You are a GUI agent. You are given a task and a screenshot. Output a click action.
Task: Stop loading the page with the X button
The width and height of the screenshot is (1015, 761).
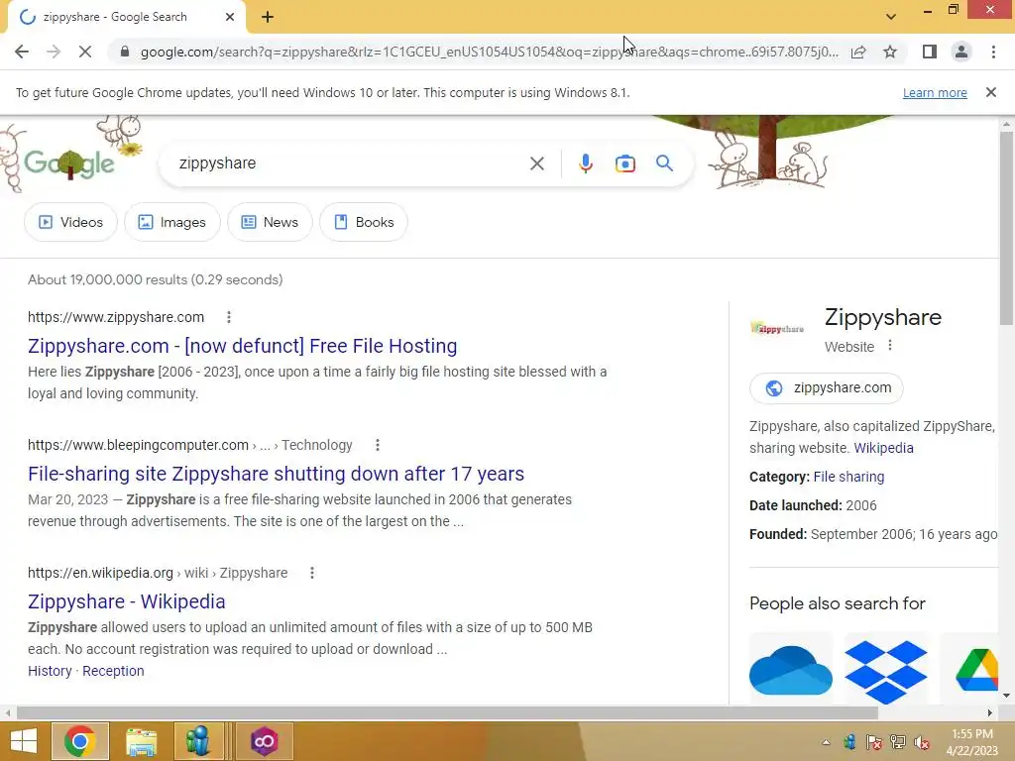tap(85, 52)
